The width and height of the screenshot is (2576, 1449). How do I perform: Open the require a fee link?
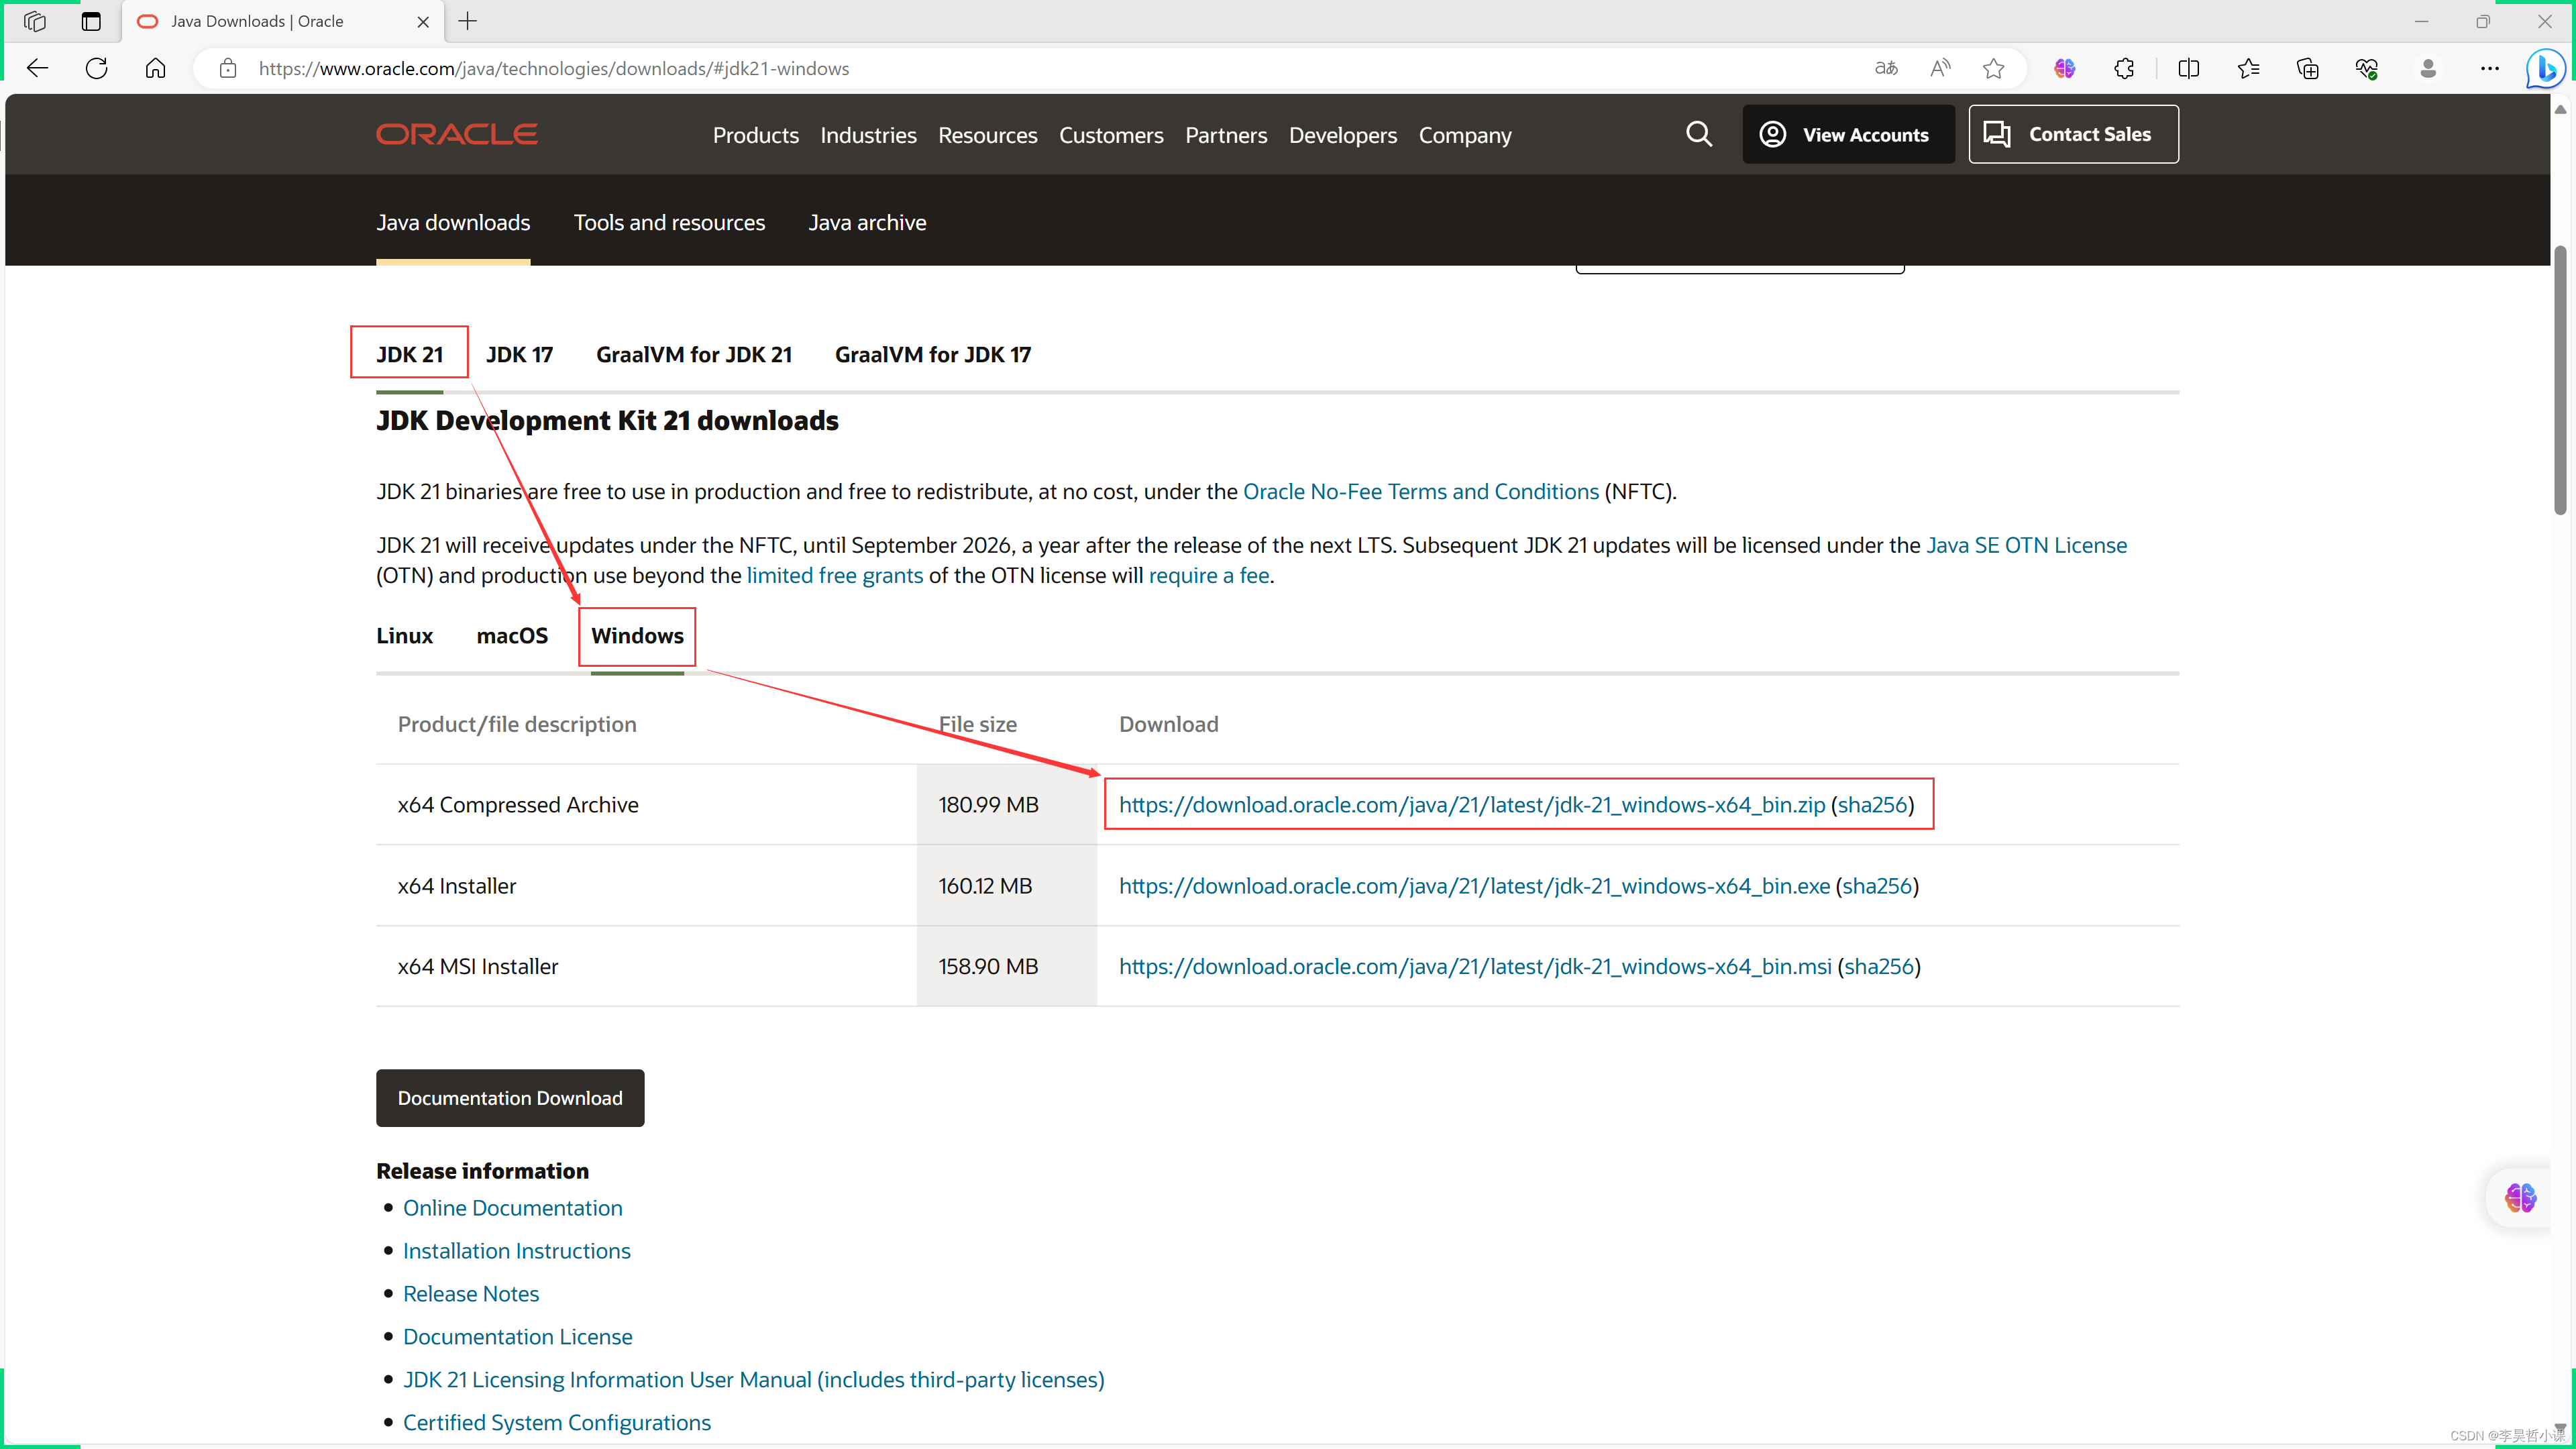1209,575
